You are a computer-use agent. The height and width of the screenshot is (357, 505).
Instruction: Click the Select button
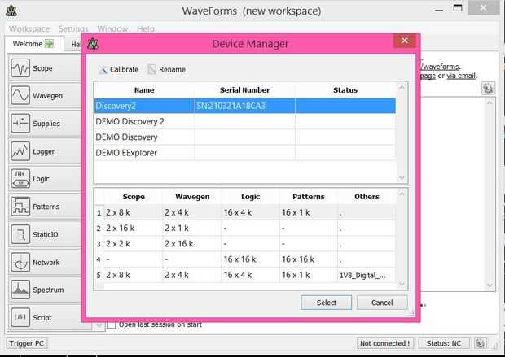(327, 303)
